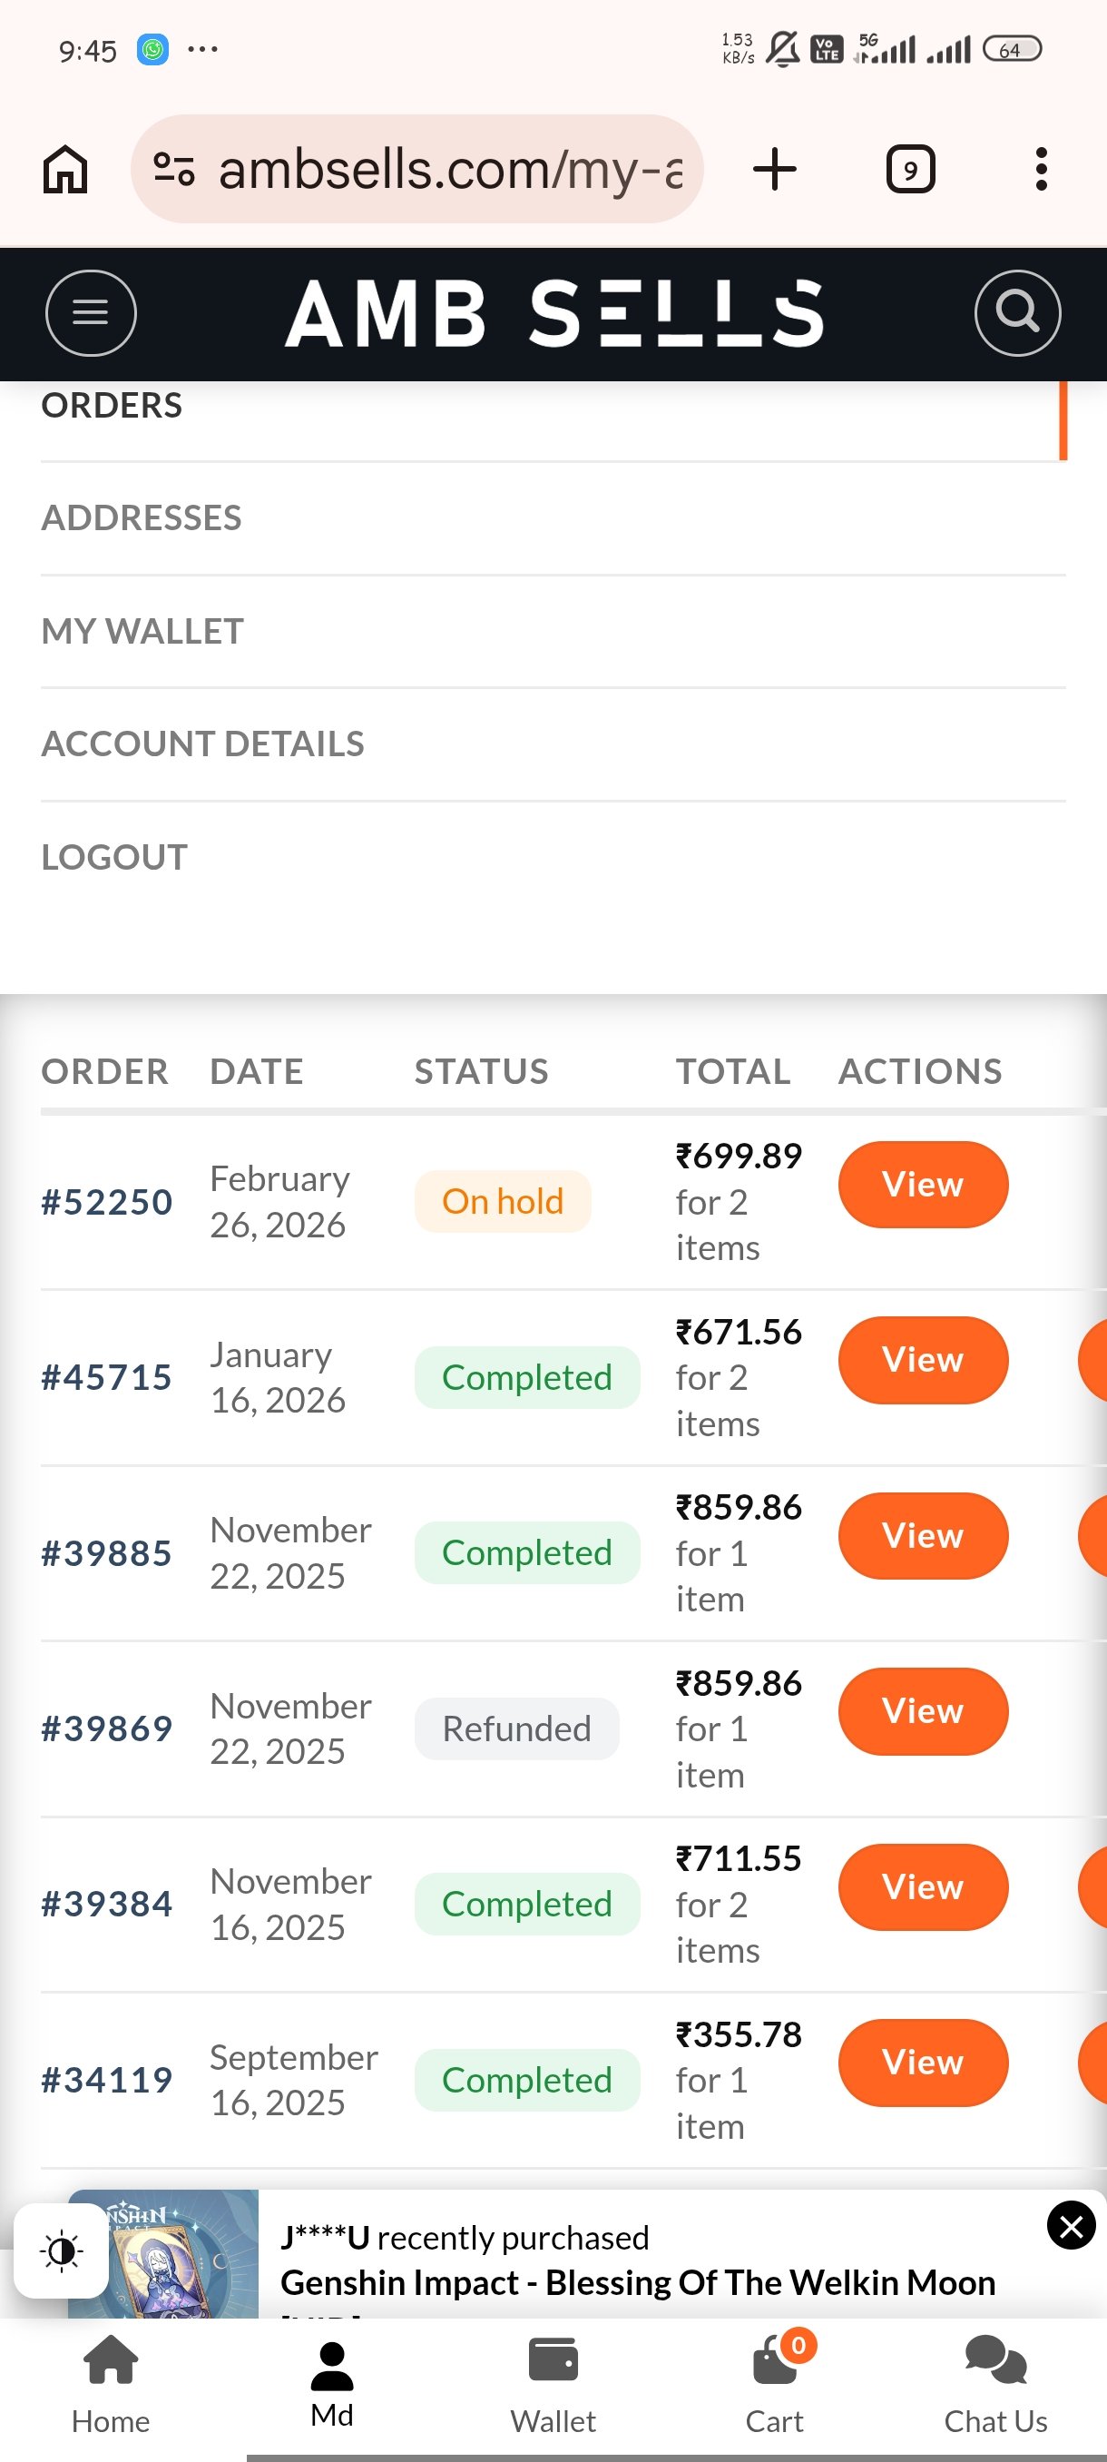
Task: Open the My Wallet menu item
Action: tap(142, 631)
